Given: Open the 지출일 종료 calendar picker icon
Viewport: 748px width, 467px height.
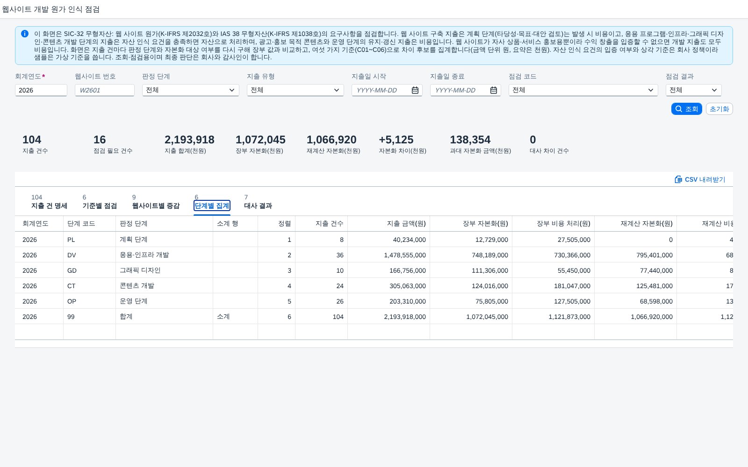Looking at the screenshot, I should [494, 90].
